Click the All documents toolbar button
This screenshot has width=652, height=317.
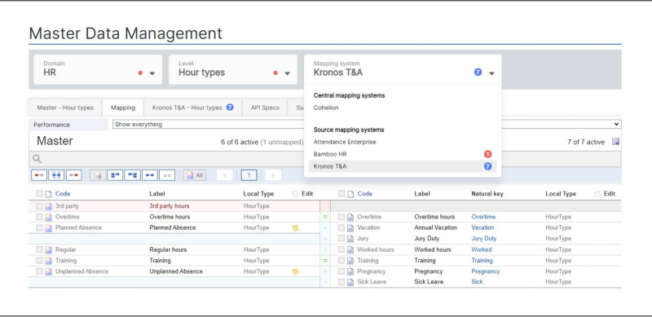click(195, 175)
